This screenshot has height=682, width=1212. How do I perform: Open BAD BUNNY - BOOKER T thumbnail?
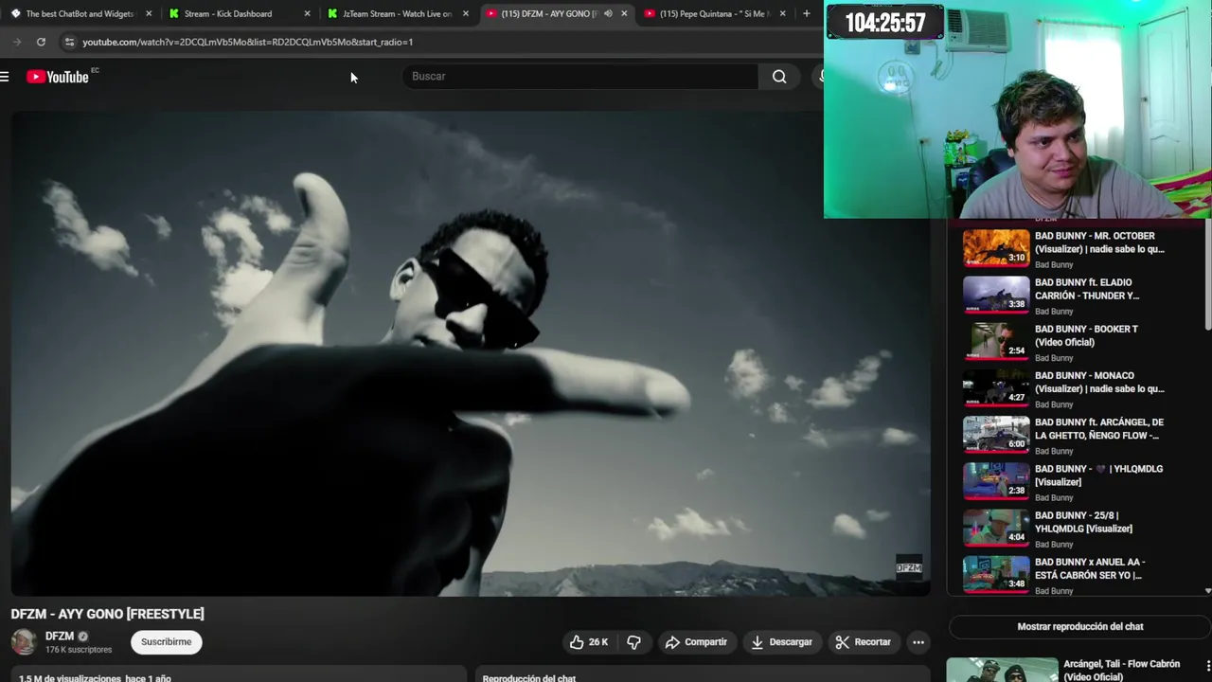pos(996,341)
